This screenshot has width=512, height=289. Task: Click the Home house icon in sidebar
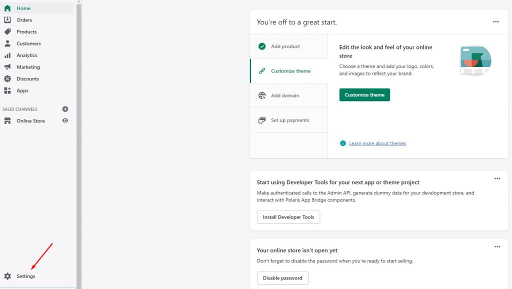7,8
